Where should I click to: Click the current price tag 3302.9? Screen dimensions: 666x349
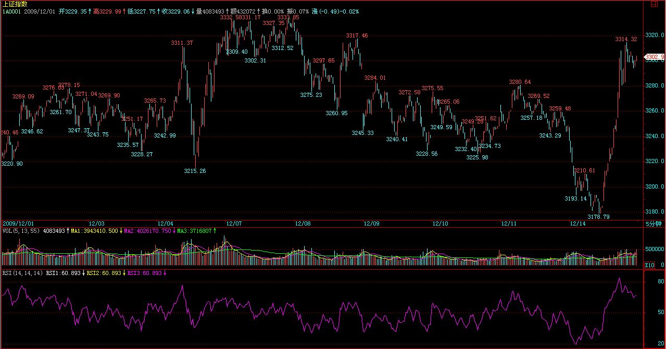pos(655,57)
